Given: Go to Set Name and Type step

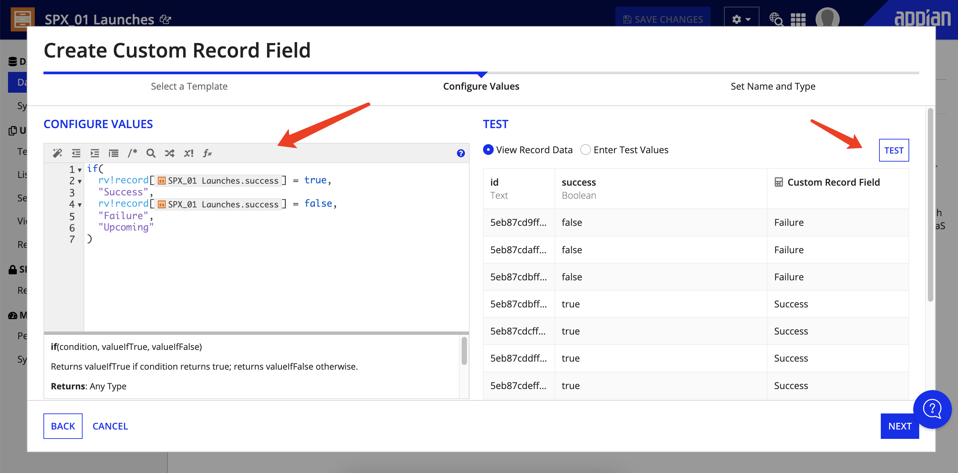Looking at the screenshot, I should point(773,86).
